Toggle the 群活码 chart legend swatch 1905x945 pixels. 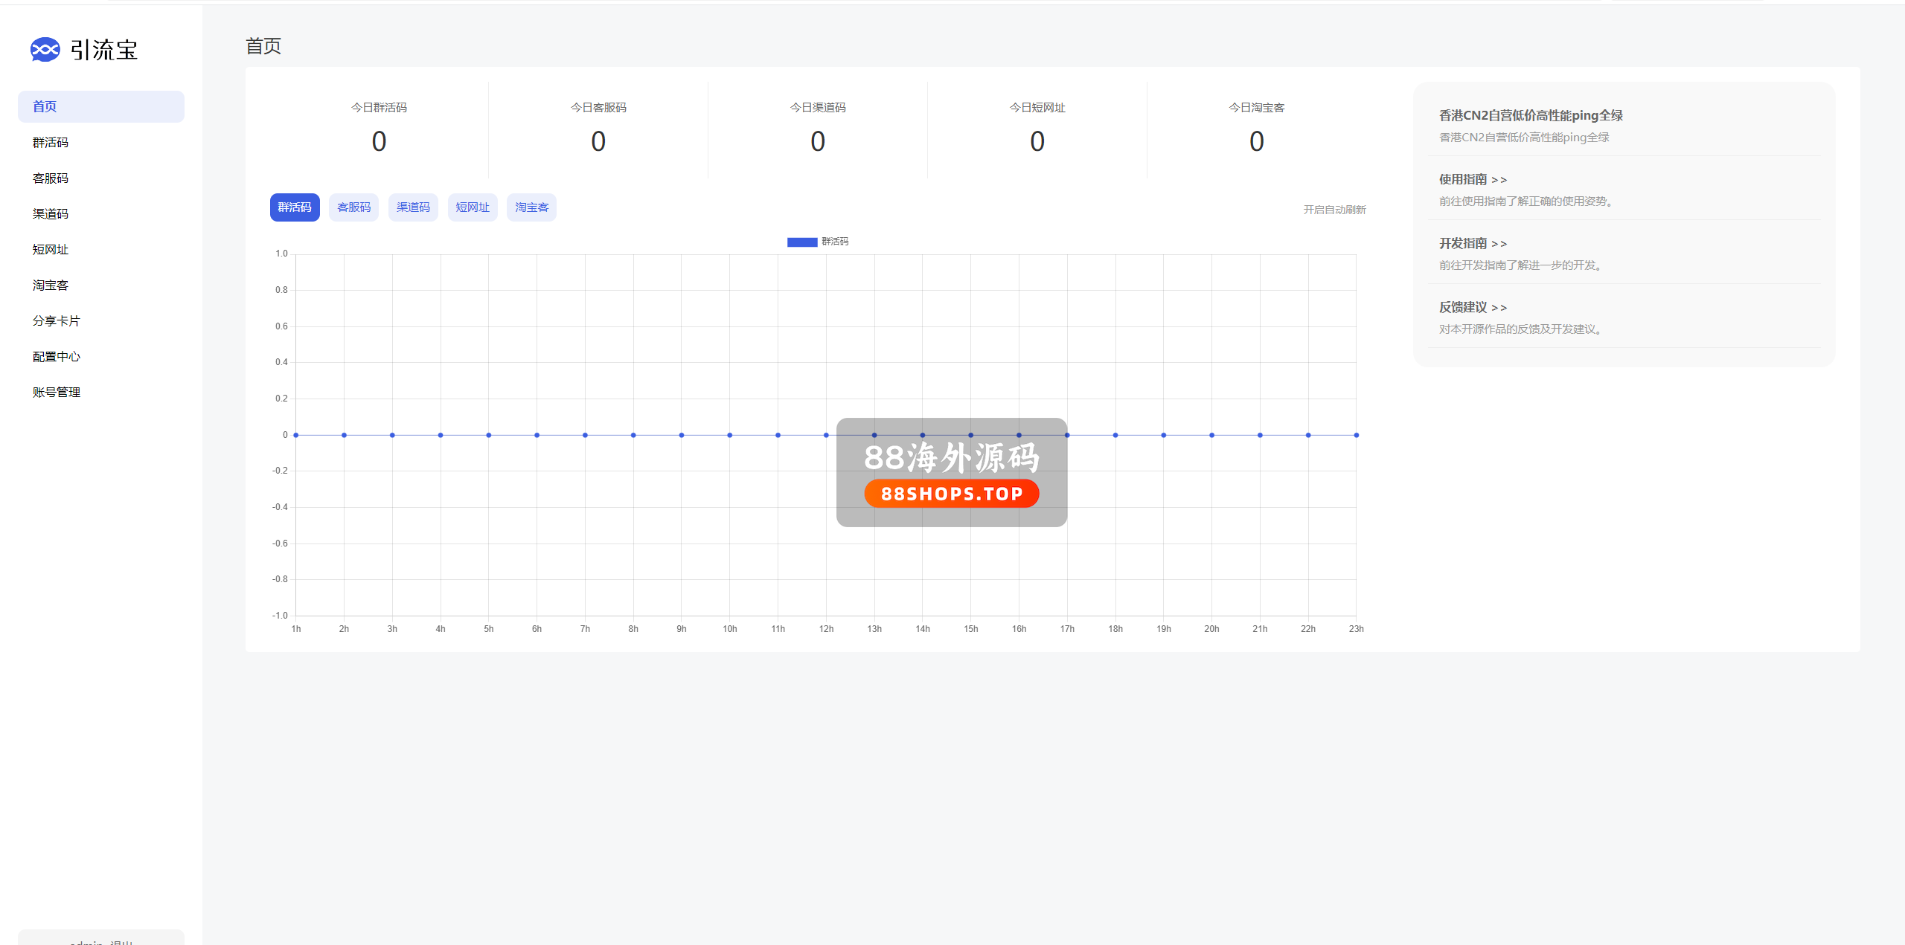(x=802, y=242)
